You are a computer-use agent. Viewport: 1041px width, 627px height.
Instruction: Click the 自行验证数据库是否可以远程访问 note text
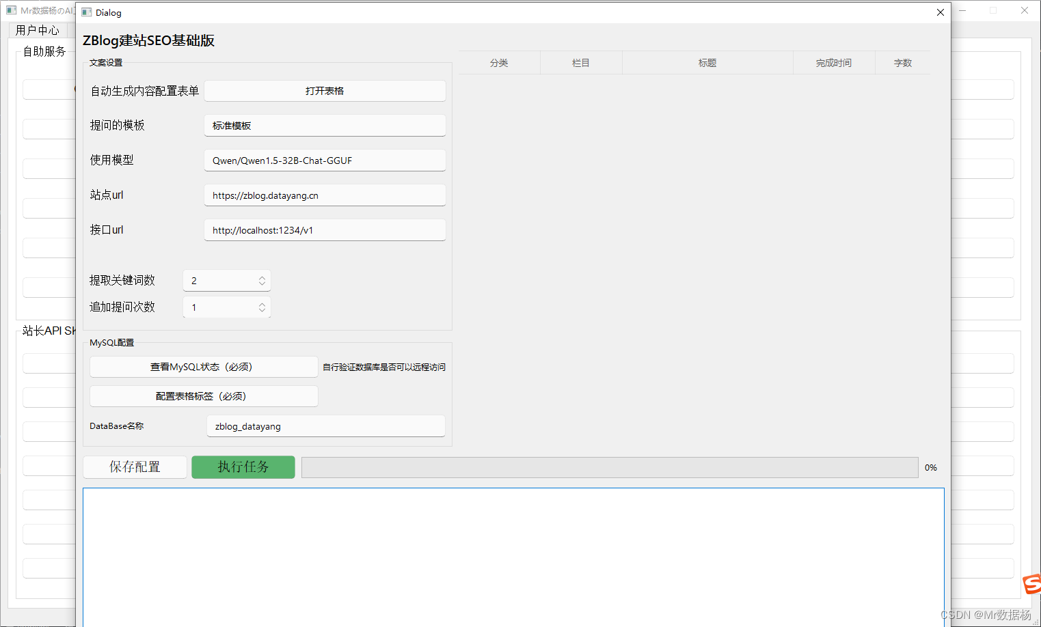click(384, 367)
